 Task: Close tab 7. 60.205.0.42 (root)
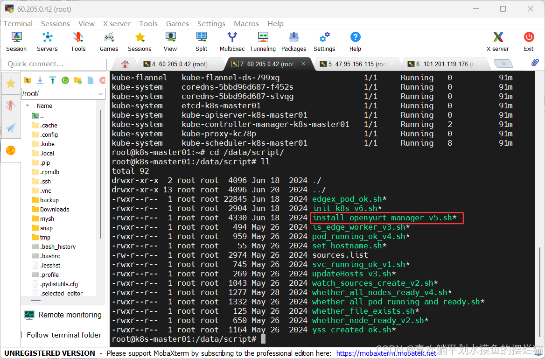tap(303, 63)
